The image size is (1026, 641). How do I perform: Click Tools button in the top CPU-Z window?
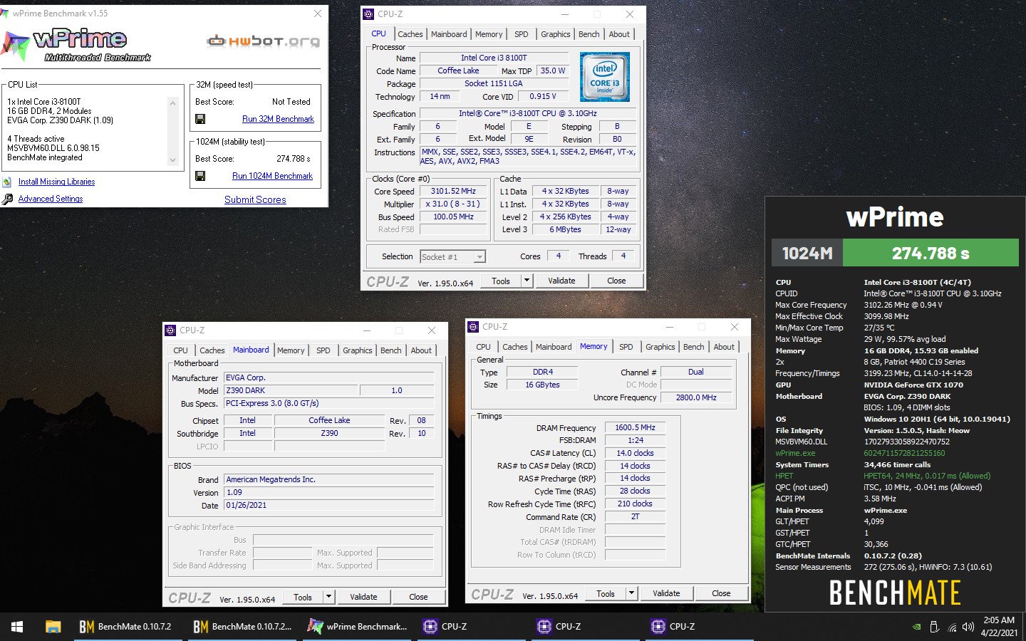pos(501,281)
